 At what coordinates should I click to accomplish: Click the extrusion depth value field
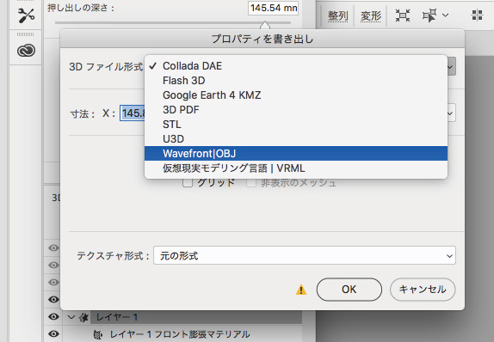point(273,8)
